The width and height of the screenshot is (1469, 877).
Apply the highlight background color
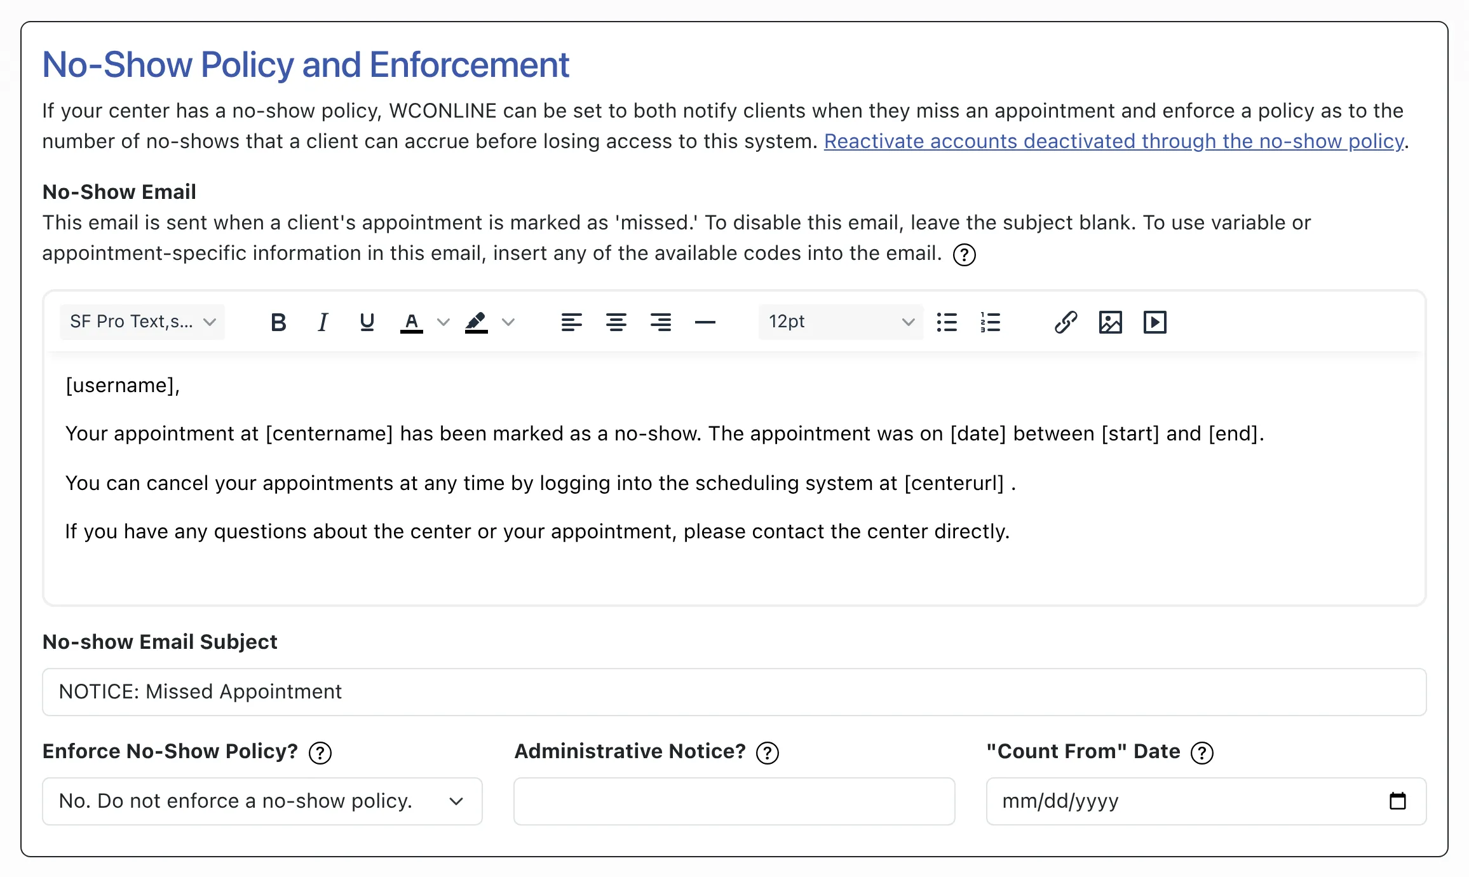pos(476,322)
